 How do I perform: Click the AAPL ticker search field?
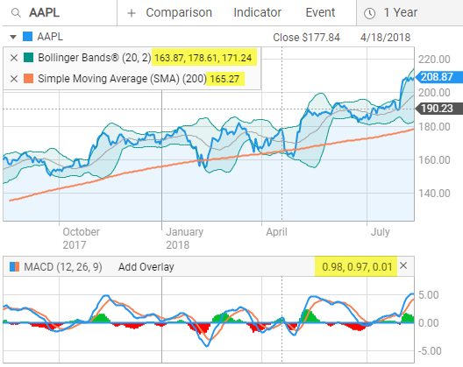pos(59,12)
